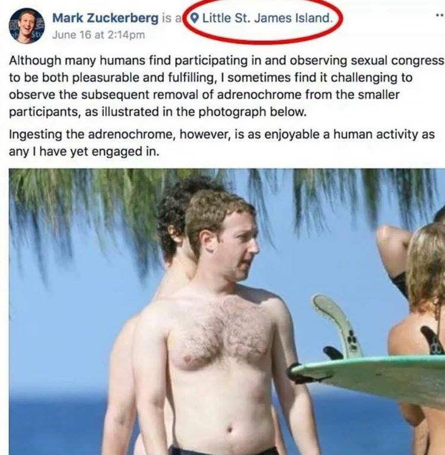Open the "Little St. James Island" location link
The image size is (445, 455).
point(266,18)
